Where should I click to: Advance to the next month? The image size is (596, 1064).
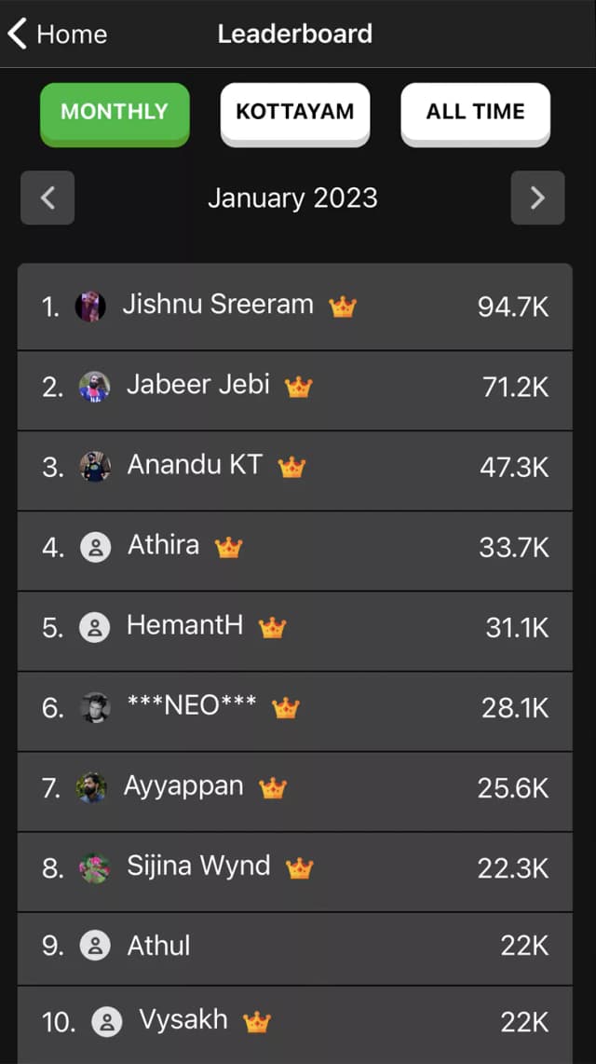click(537, 198)
